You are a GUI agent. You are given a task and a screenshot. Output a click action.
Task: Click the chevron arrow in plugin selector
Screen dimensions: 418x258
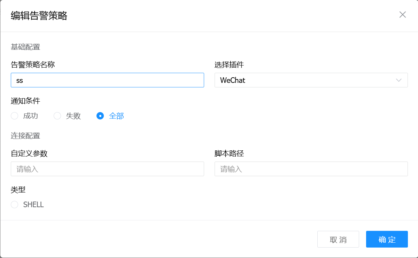click(399, 80)
